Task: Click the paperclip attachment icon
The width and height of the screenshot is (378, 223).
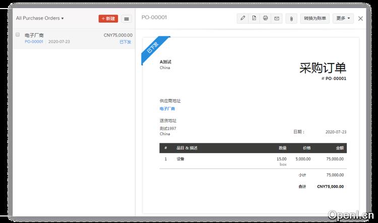Action: (291, 19)
